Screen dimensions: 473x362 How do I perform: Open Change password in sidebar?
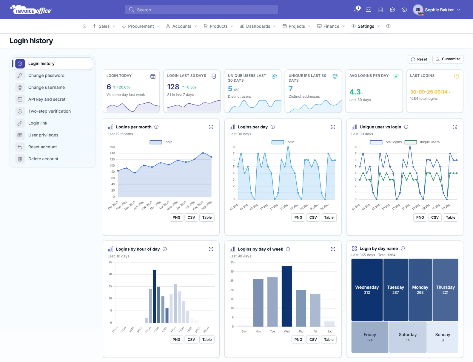(53, 75)
